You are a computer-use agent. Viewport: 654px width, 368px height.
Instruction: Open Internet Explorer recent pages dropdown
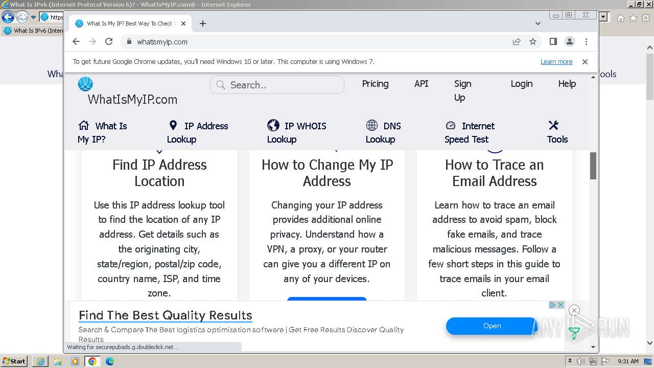[x=34, y=17]
